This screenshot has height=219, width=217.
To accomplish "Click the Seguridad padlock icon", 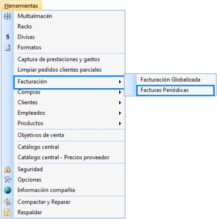I will (8, 169).
